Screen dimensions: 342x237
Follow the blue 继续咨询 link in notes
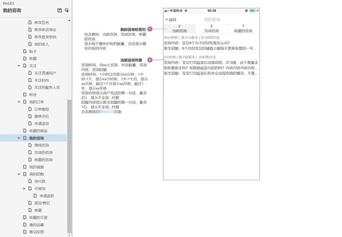click(x=107, y=112)
